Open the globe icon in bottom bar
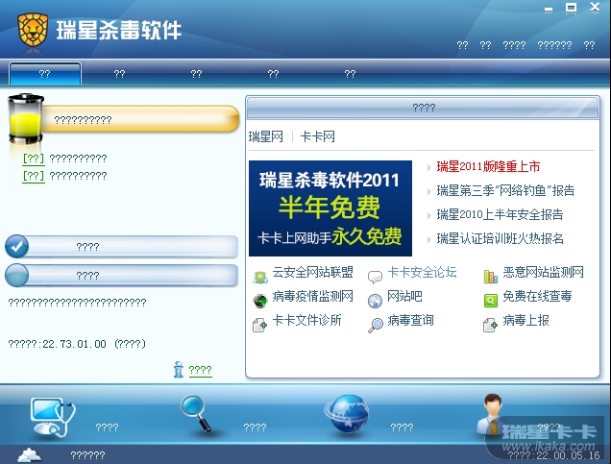 click(x=347, y=414)
